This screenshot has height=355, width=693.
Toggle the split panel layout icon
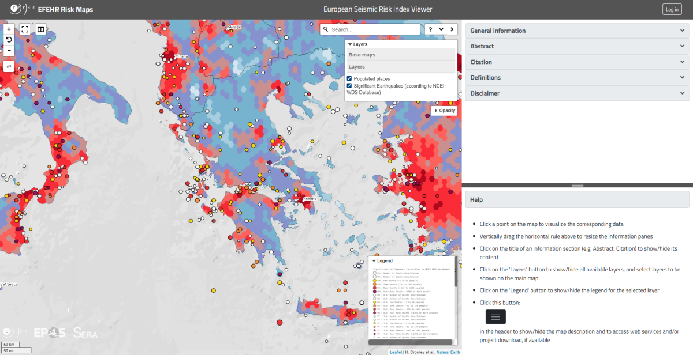pyautogui.click(x=41, y=29)
